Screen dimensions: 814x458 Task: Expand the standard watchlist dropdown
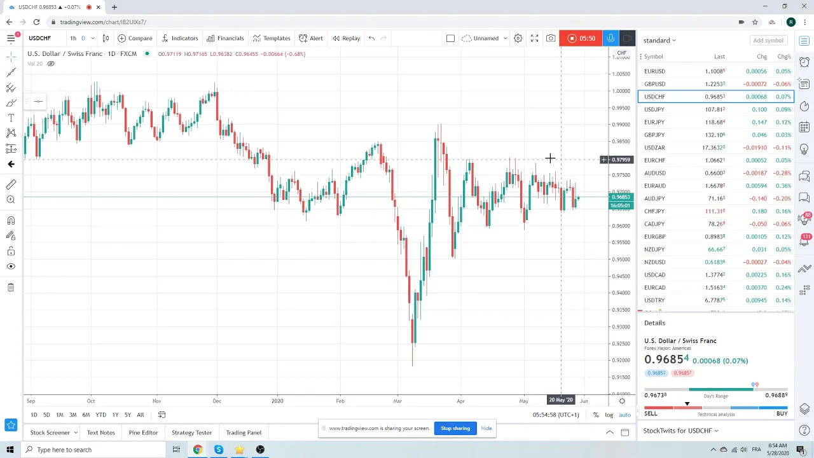659,41
